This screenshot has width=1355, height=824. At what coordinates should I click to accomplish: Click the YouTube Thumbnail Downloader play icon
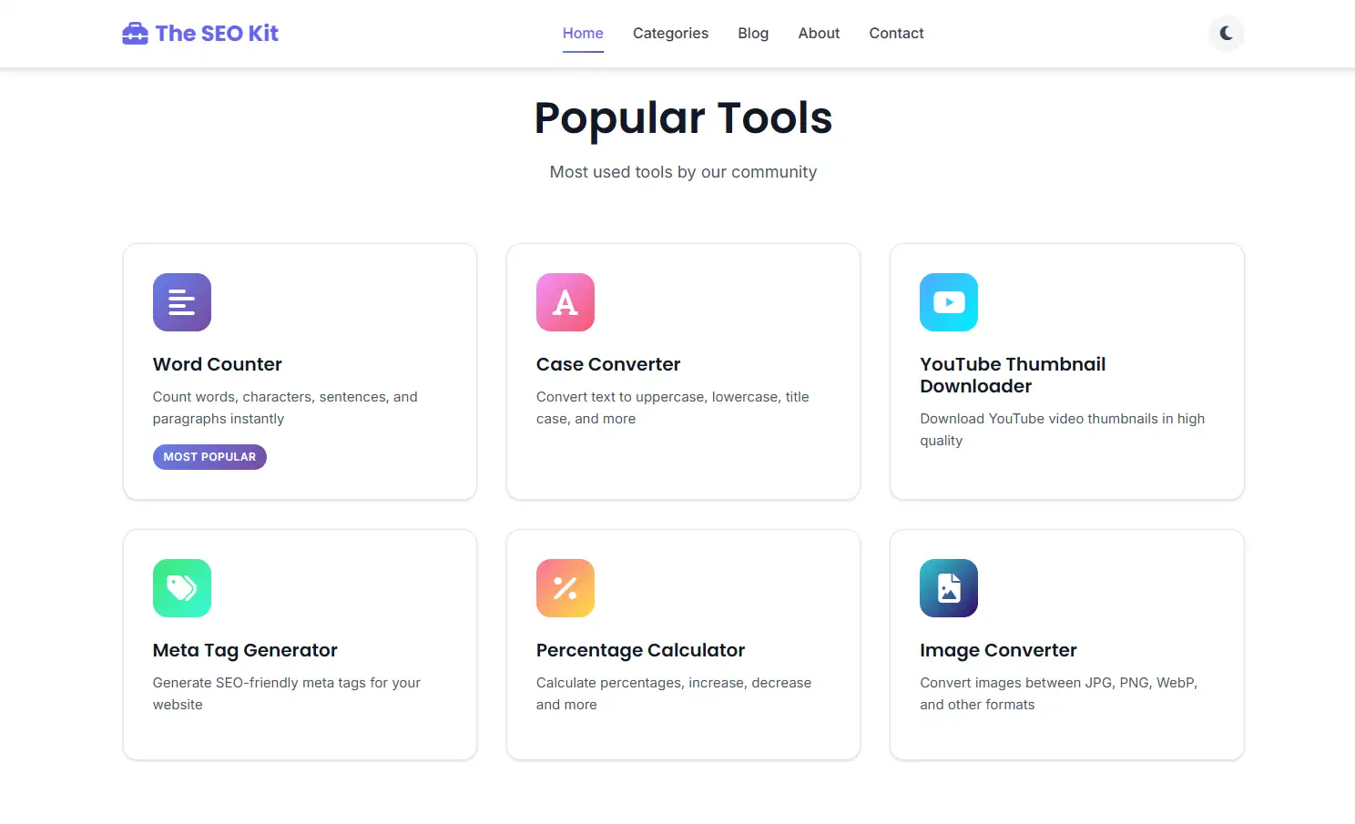pos(948,301)
